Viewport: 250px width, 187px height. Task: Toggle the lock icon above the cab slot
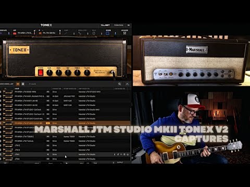[60, 31]
